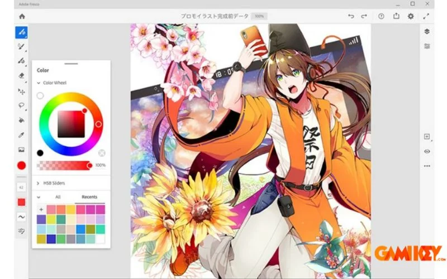Click the Undo arrow

pyautogui.click(x=351, y=17)
